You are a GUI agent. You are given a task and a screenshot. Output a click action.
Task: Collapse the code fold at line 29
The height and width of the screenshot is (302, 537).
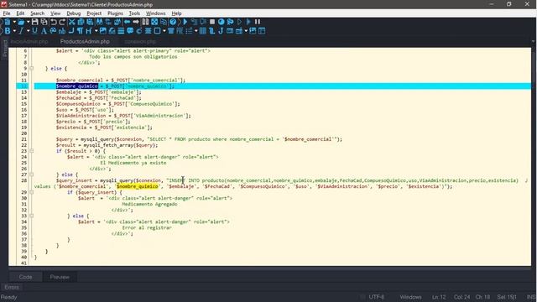point(32,192)
